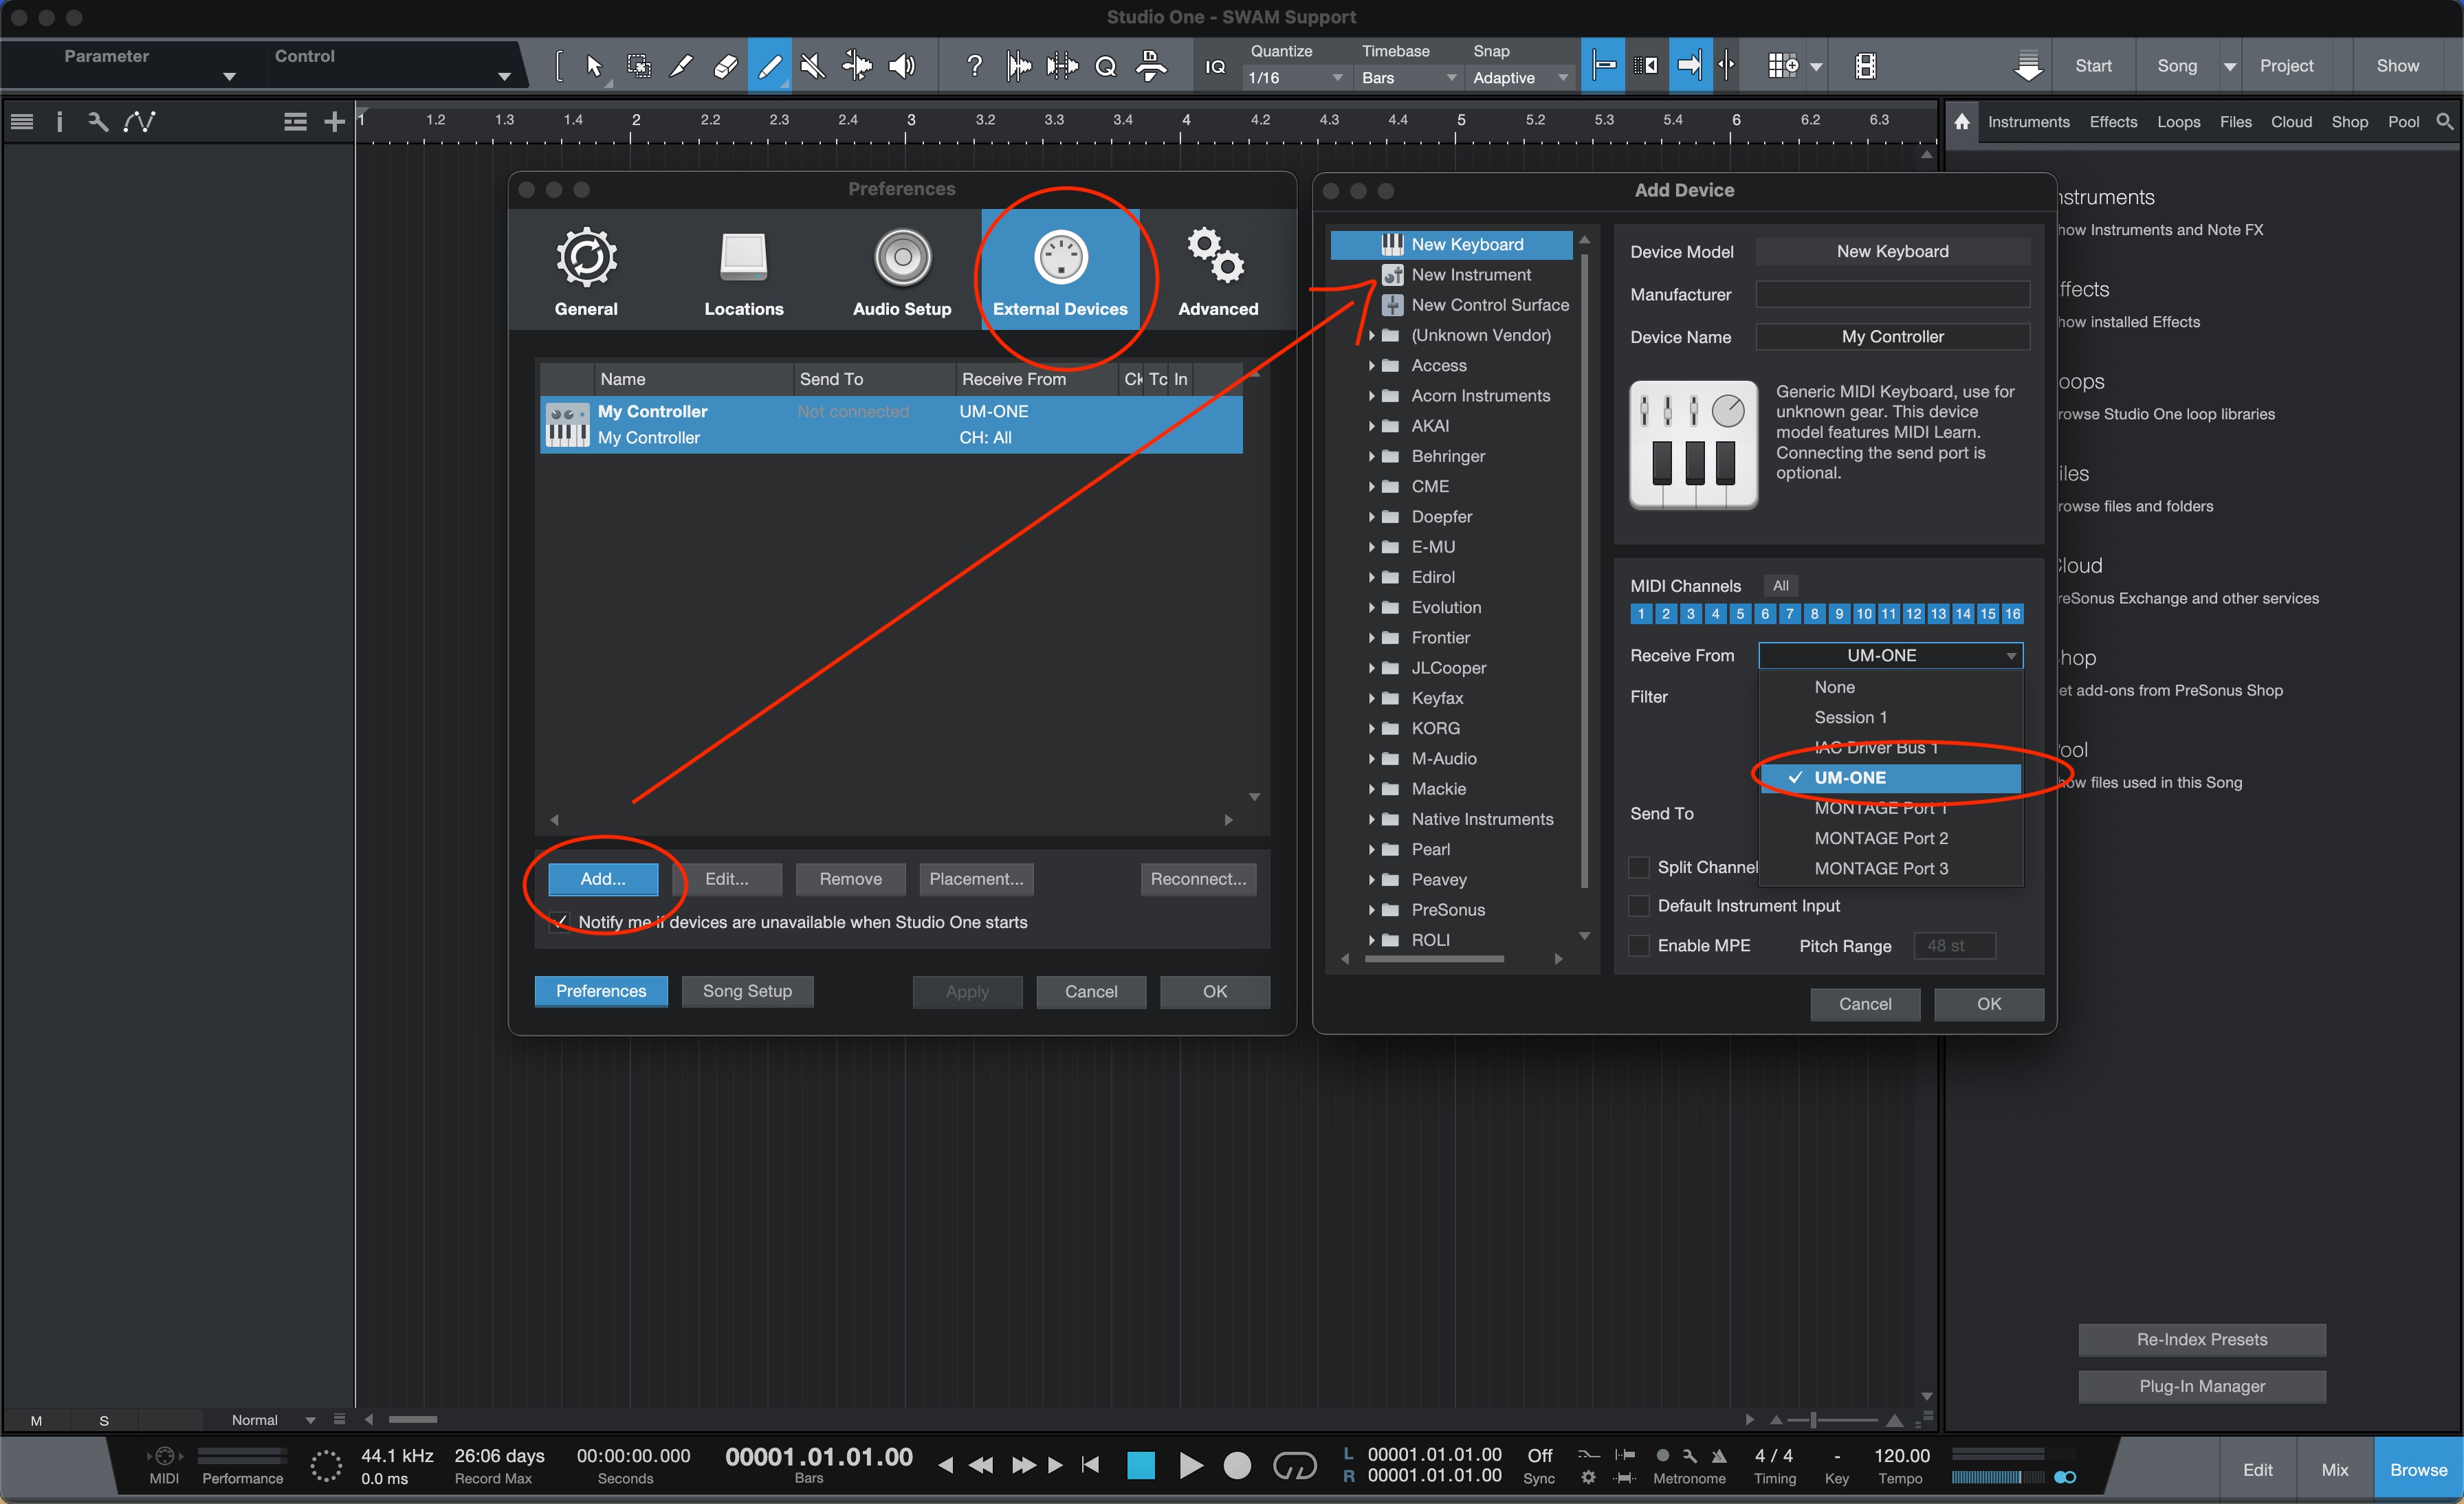Select the Listen speaker tool
The width and height of the screenshot is (2464, 1504).
(x=902, y=66)
